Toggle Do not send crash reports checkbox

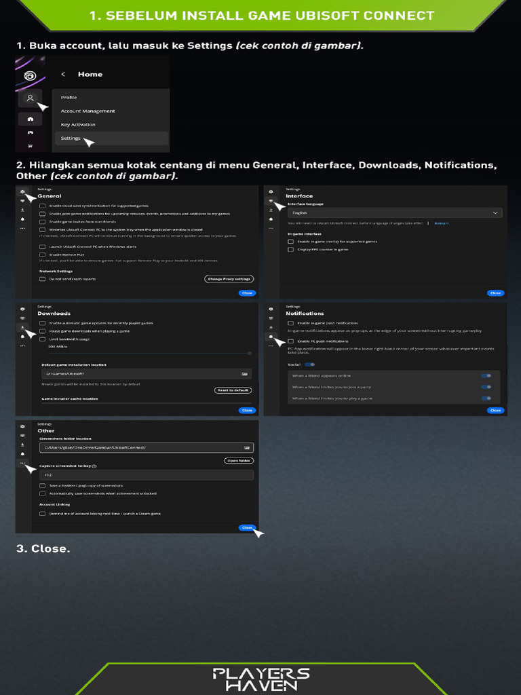pos(43,279)
